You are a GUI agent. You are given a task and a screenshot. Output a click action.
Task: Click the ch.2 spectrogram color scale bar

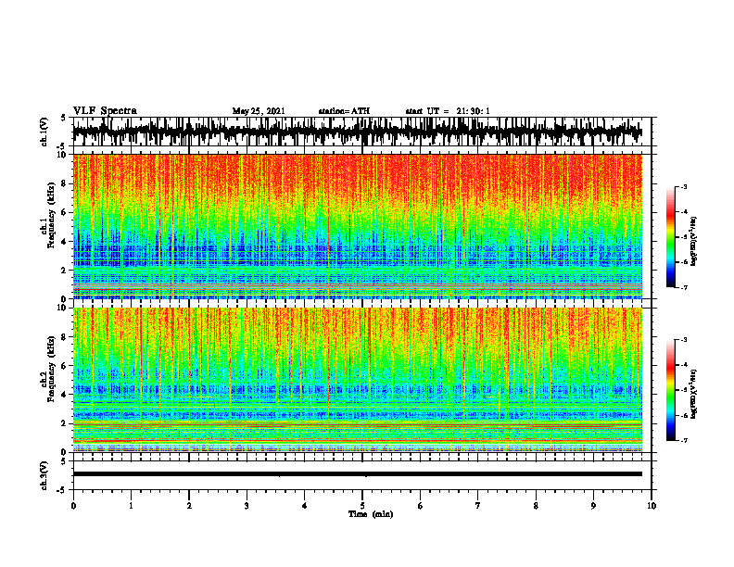coord(671,390)
